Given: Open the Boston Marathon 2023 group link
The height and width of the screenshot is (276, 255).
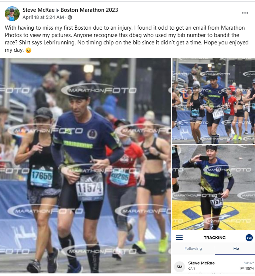Looking at the screenshot, I should point(89,10).
